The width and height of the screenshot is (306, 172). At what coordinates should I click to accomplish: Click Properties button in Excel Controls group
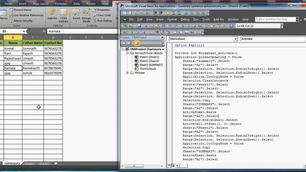pyautogui.click(x=102, y=10)
